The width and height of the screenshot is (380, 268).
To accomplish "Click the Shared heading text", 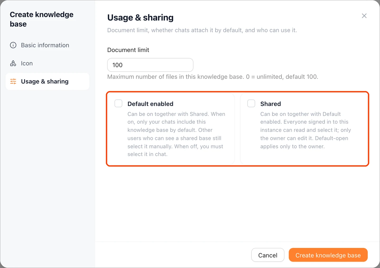I will pos(270,104).
